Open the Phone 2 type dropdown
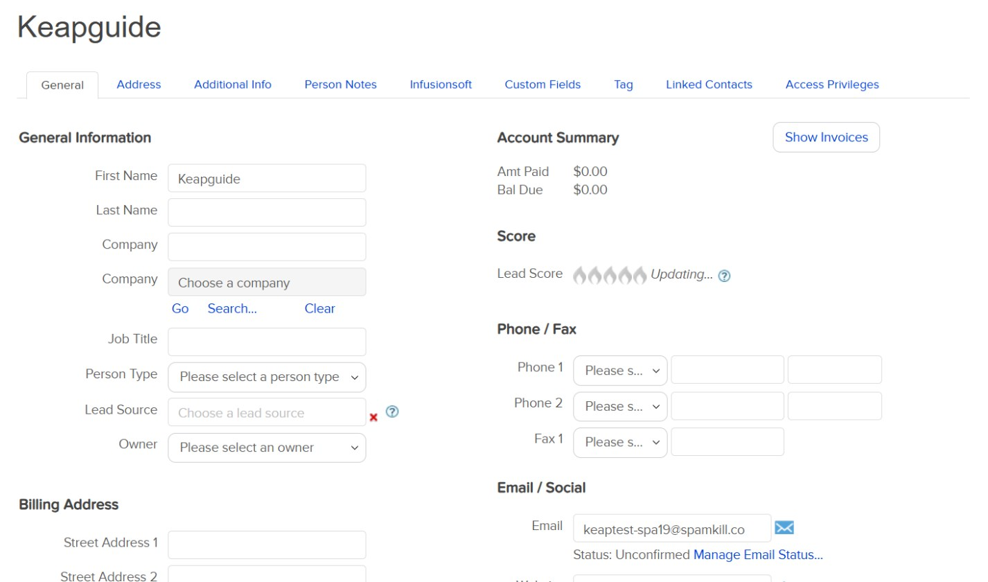This screenshot has width=988, height=582. tap(620, 407)
